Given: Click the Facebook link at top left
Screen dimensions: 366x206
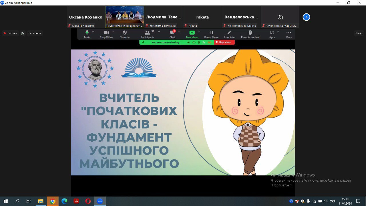Looking at the screenshot, I should [x=35, y=33].
